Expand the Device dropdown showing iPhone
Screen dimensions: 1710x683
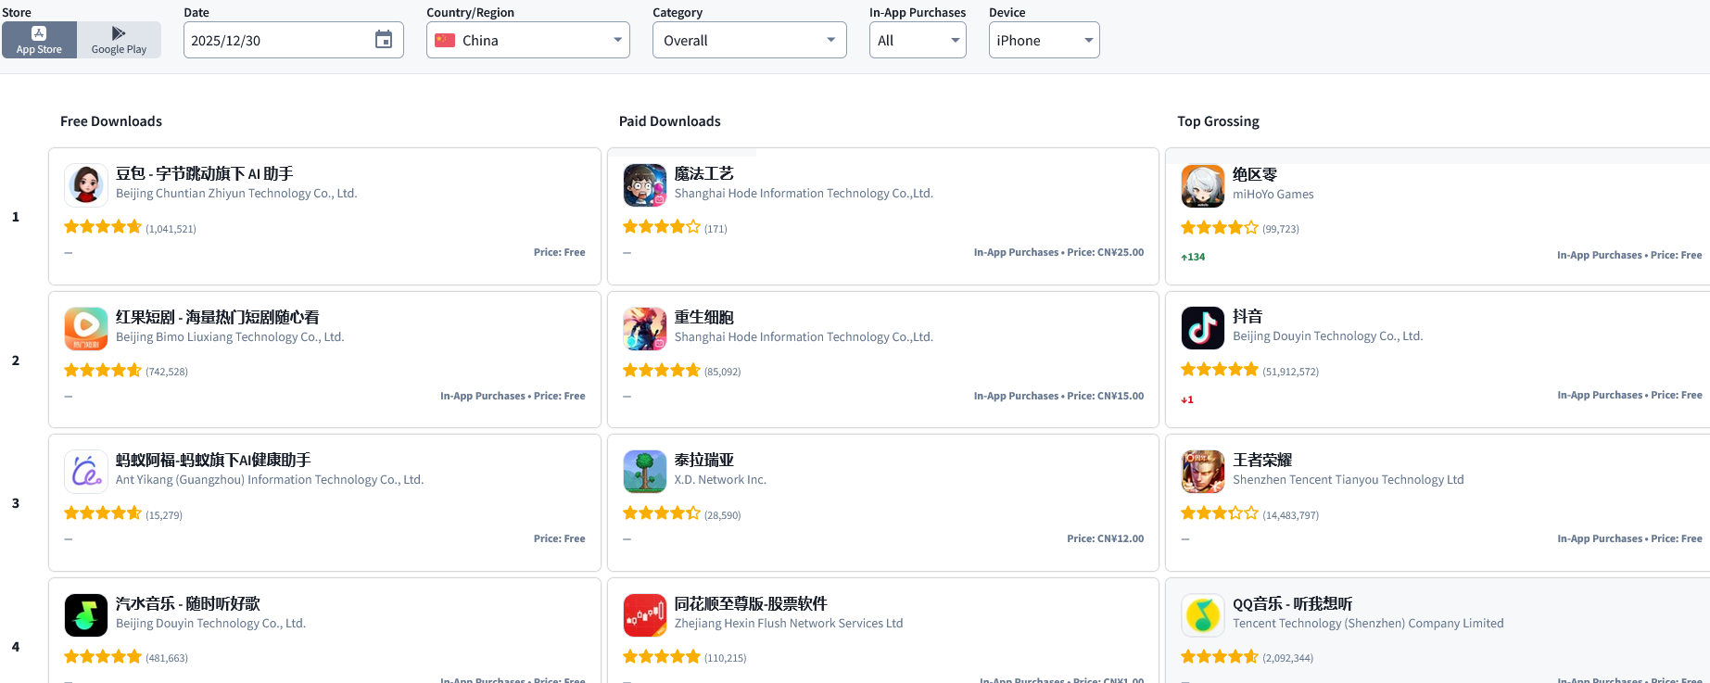pyautogui.click(x=1045, y=40)
